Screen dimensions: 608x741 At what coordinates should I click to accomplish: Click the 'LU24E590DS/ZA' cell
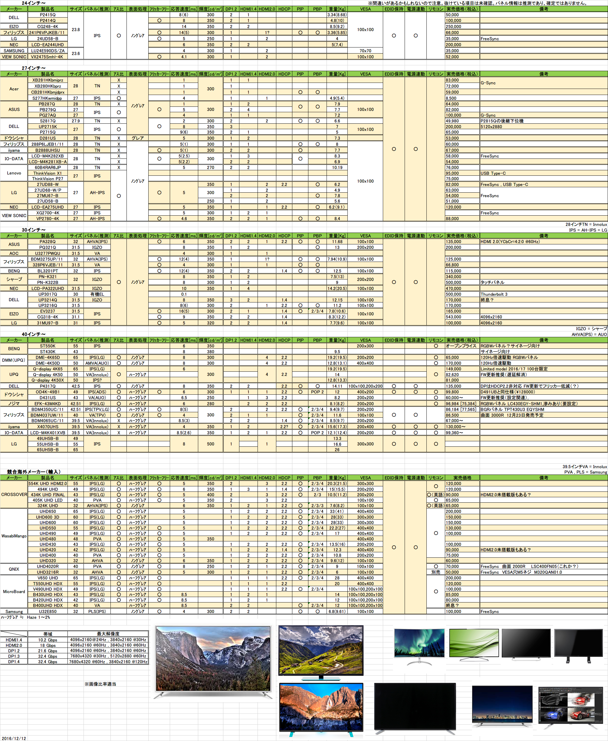(x=48, y=51)
